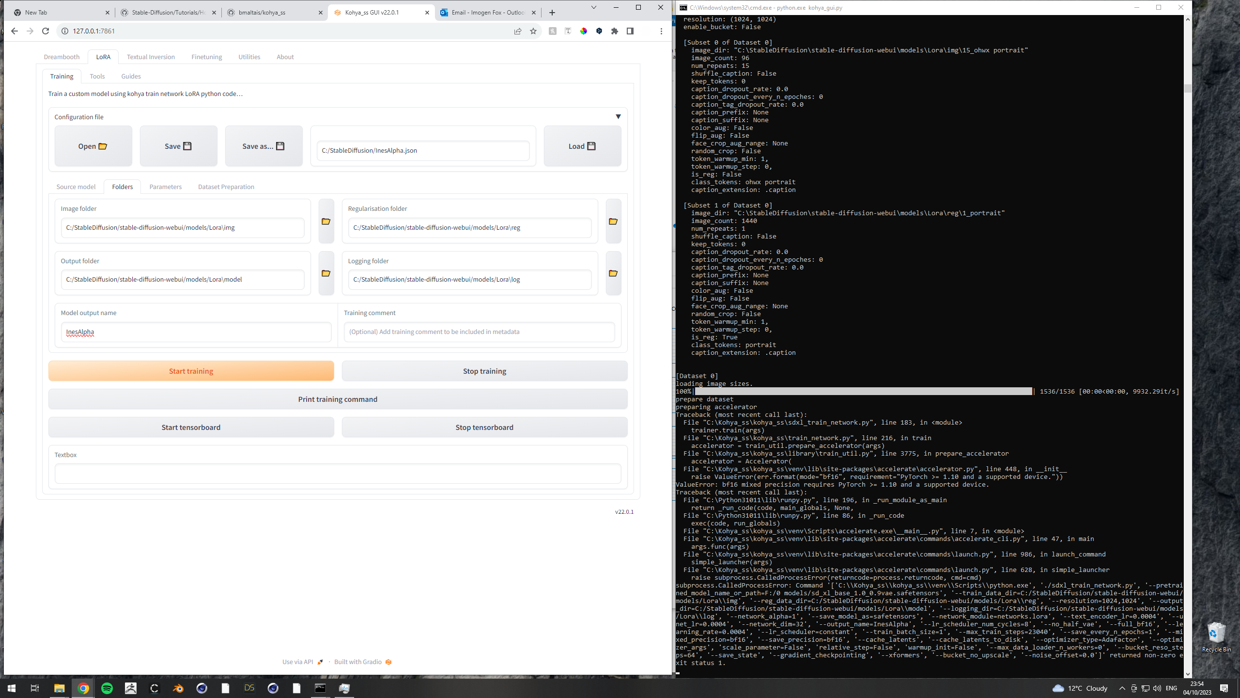The width and height of the screenshot is (1240, 698).
Task: Collapse the Configuration file section
Action: tap(618, 116)
